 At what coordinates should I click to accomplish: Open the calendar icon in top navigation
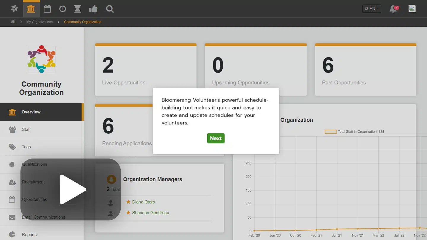click(x=47, y=9)
